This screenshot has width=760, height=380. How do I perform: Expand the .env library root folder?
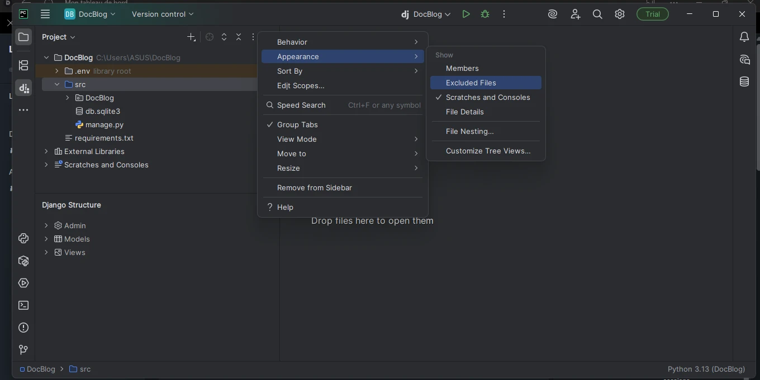click(x=57, y=71)
